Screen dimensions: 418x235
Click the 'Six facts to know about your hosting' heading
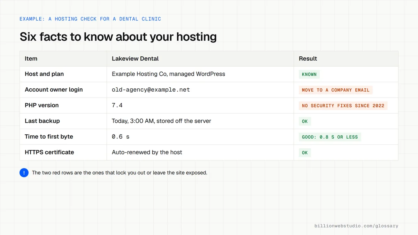118,37
